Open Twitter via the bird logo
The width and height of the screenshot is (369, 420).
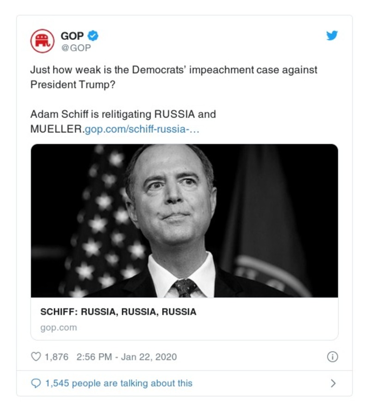(x=332, y=36)
